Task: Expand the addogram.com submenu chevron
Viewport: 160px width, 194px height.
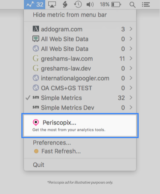Action: coord(131,29)
